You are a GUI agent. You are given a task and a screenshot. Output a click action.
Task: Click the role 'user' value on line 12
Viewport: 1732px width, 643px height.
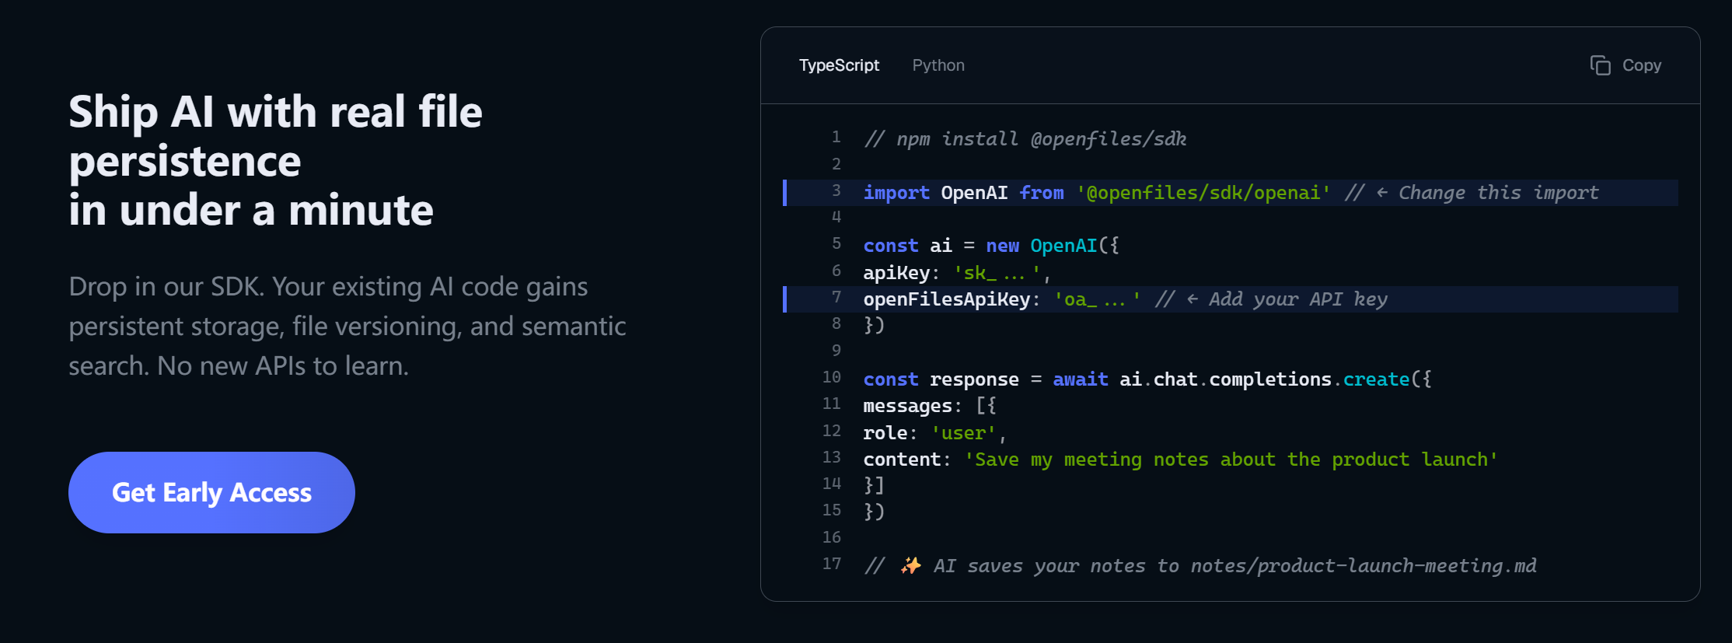[x=963, y=433]
